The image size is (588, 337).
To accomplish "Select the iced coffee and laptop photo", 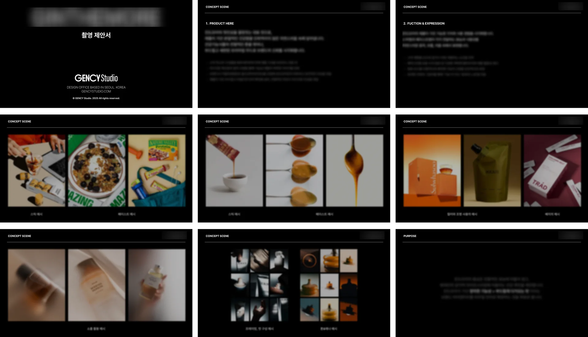I will point(36,170).
